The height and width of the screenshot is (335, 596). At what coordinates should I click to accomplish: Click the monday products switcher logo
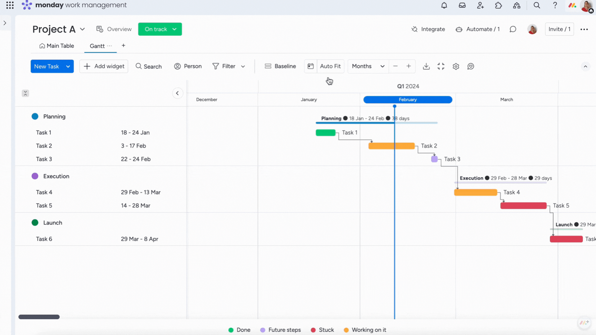pos(572,5)
